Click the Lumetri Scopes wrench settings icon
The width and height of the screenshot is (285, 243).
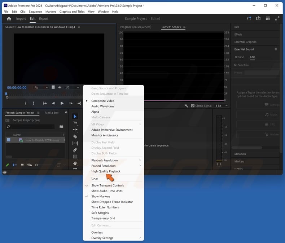[x=186, y=105]
